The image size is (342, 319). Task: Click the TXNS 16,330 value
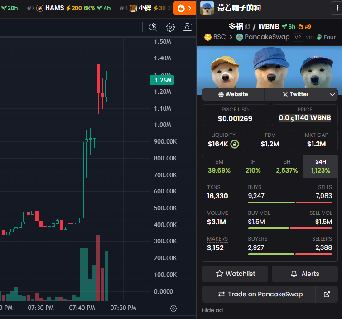(217, 196)
